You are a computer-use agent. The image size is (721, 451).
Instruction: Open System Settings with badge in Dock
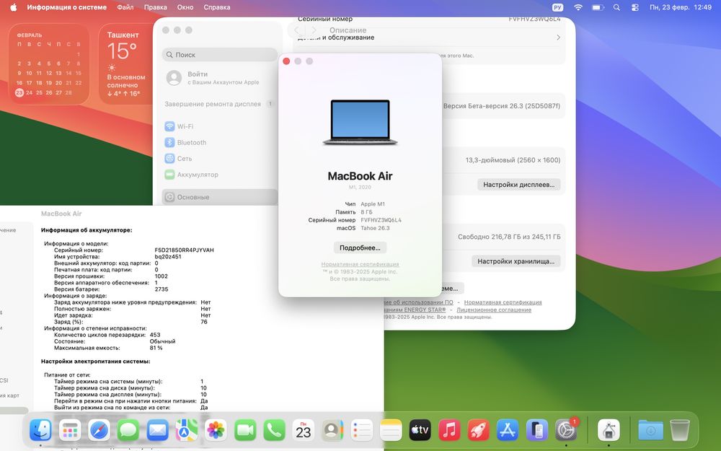click(x=566, y=430)
